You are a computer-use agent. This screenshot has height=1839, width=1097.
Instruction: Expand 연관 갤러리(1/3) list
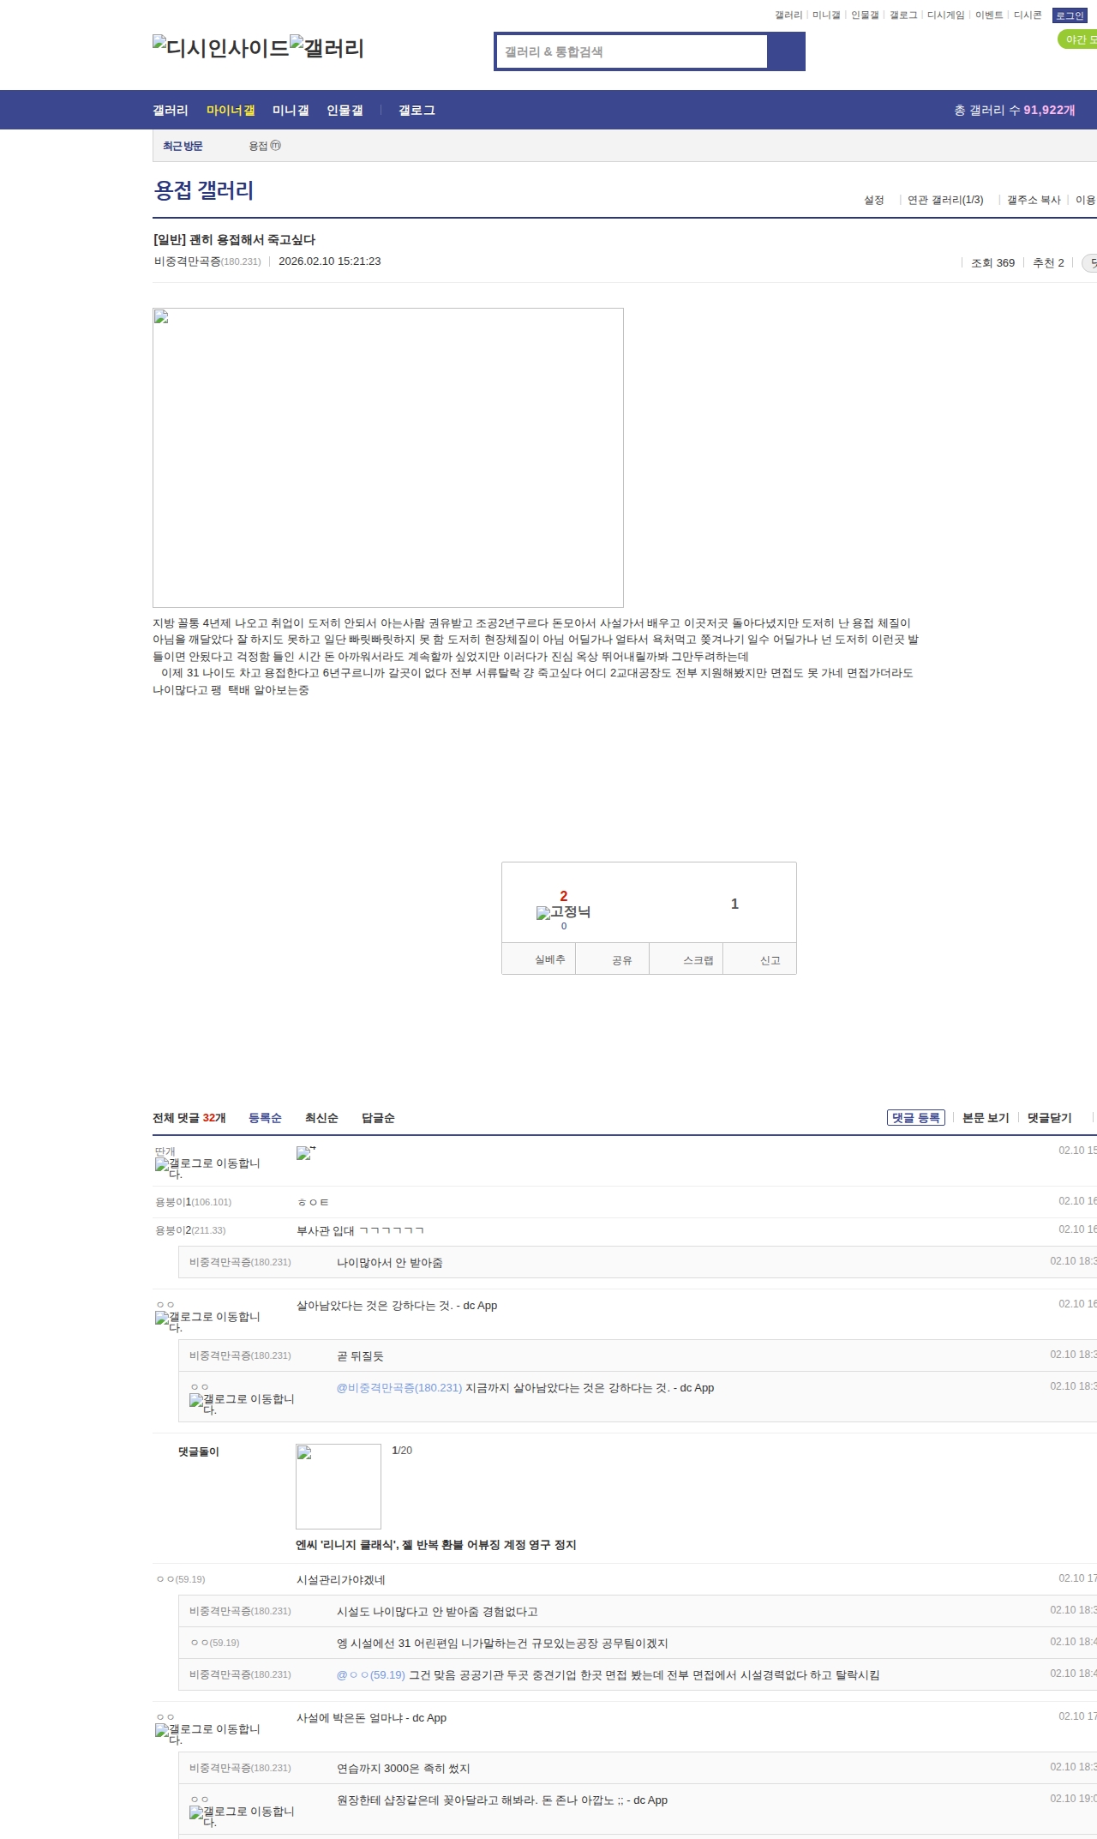(945, 200)
